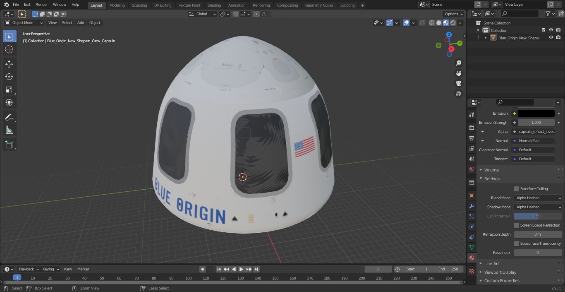
Task: Open the Global transform orientation dropdown
Action: pyautogui.click(x=203, y=14)
